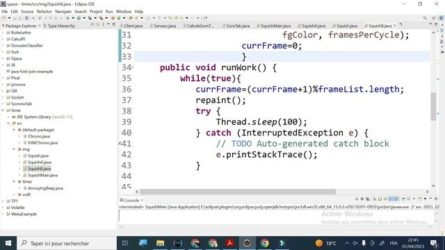Viewport: 445px width, 250px height.
Task: Switch to Eclipse taskbar icon
Action: click(248, 243)
